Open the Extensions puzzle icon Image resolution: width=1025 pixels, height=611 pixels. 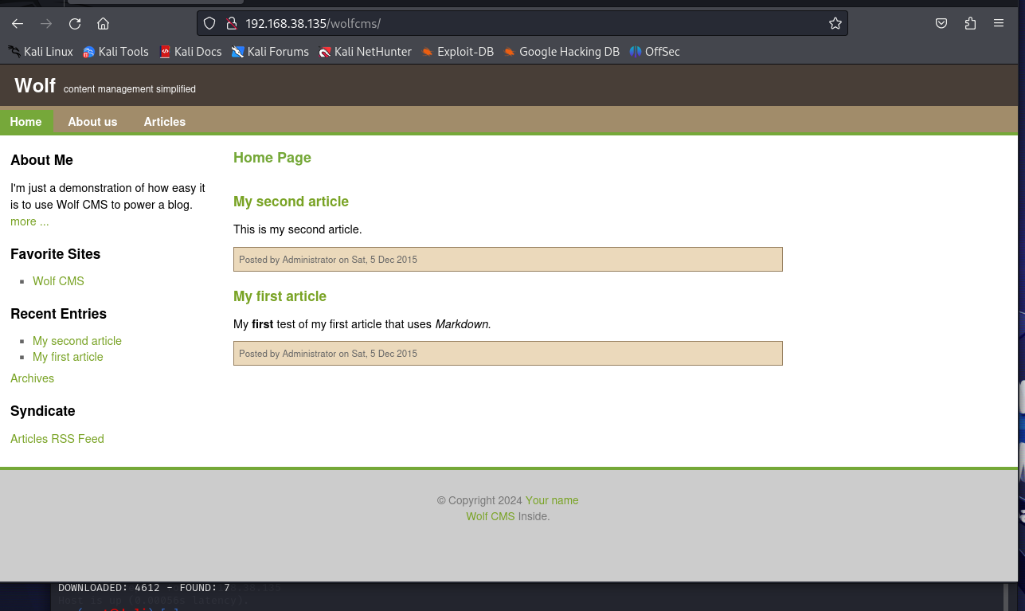point(970,24)
